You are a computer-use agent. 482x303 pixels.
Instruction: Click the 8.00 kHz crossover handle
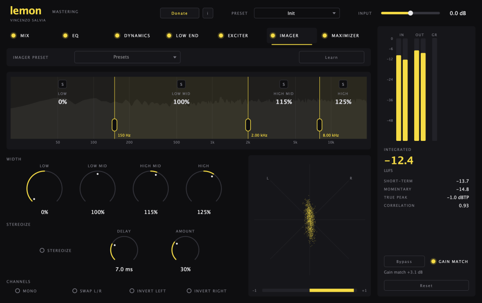[319, 125]
